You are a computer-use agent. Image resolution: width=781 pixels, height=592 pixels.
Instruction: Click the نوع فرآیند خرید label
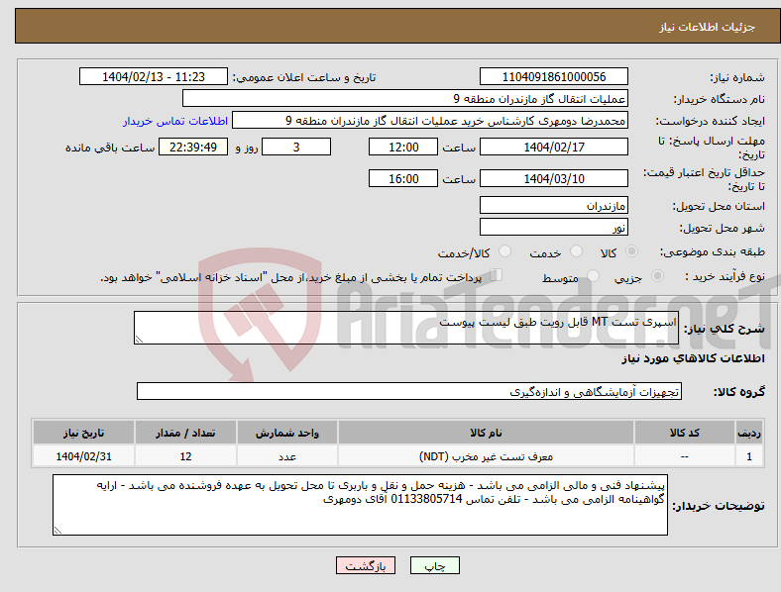[725, 276]
